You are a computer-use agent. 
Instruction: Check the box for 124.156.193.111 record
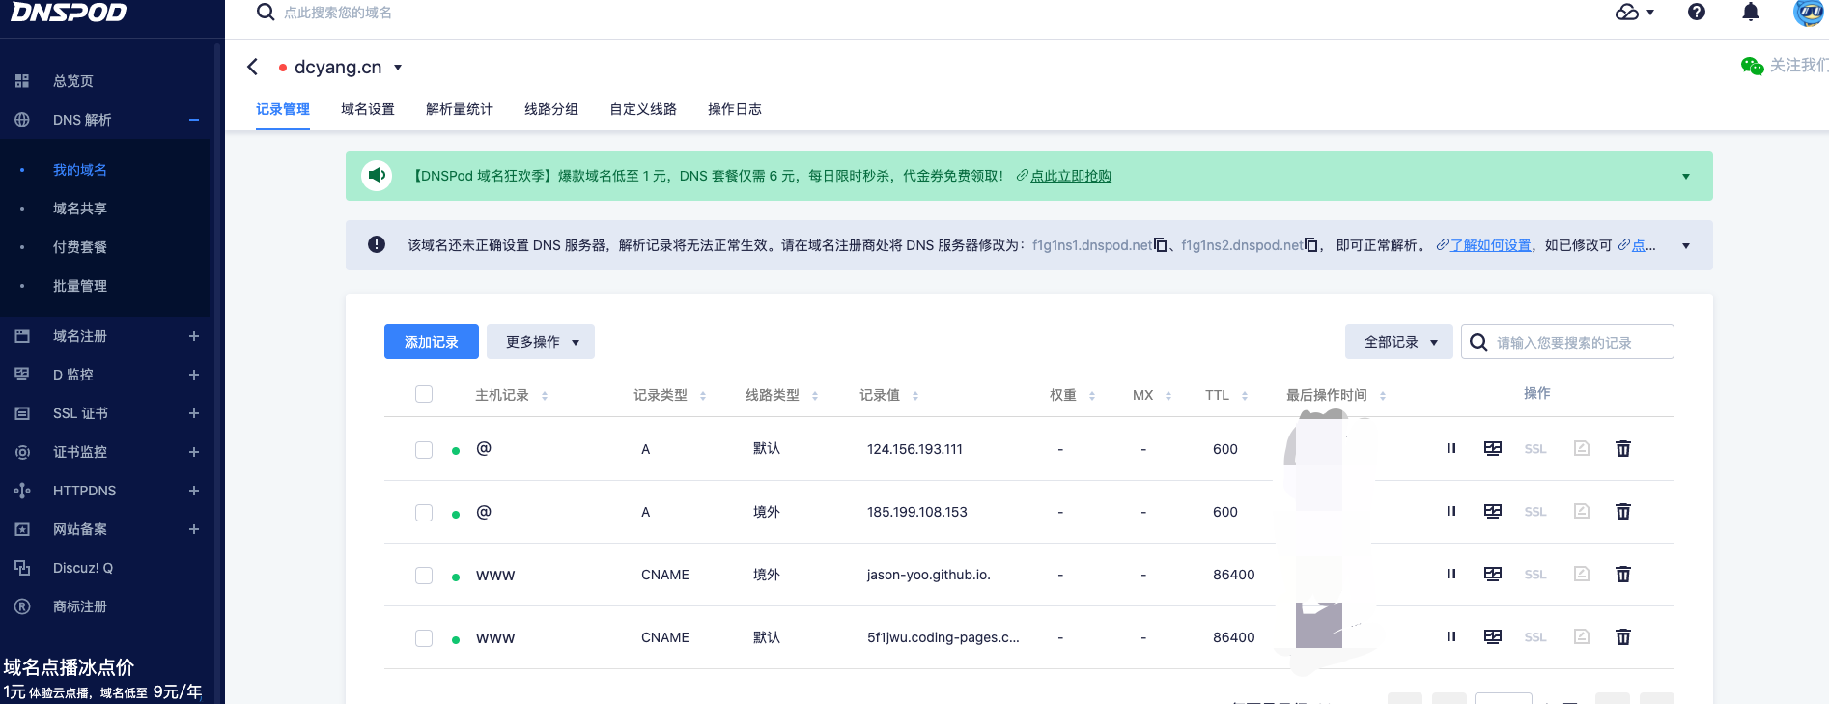[x=424, y=450]
